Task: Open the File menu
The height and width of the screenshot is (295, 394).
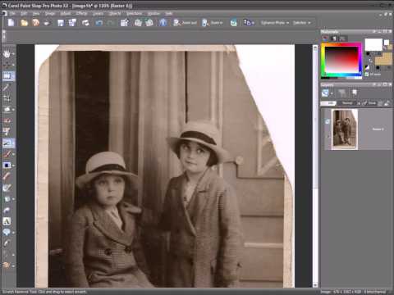Action: pos(12,13)
